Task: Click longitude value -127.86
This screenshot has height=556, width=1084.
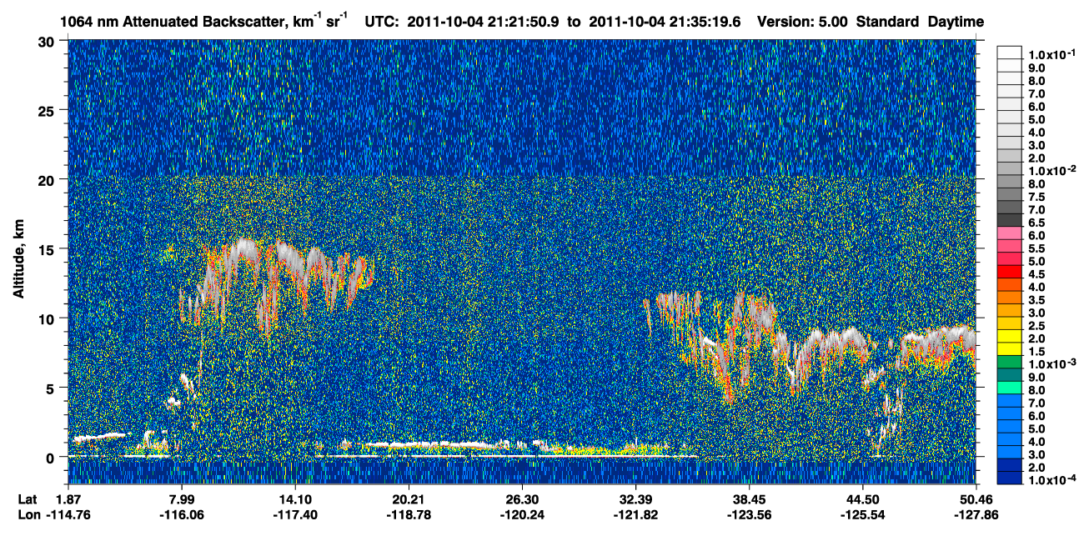Action: 976,514
